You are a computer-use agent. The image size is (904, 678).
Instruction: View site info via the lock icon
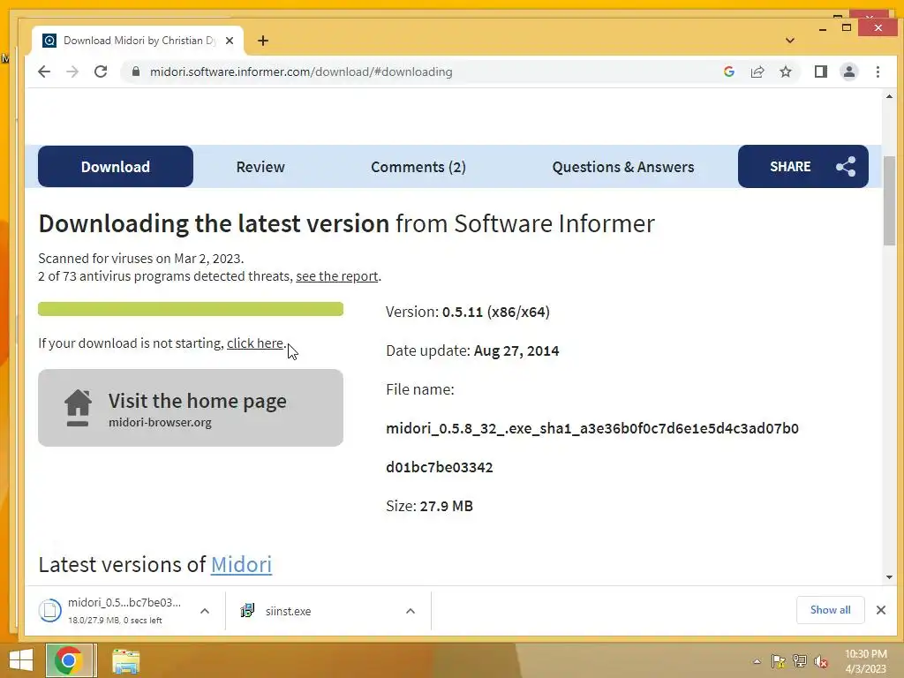coord(136,72)
